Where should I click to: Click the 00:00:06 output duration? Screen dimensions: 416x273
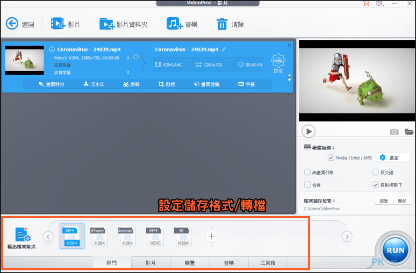pos(250,64)
